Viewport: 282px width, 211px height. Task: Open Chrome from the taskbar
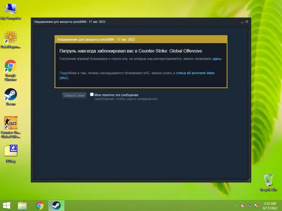[x=39, y=206]
